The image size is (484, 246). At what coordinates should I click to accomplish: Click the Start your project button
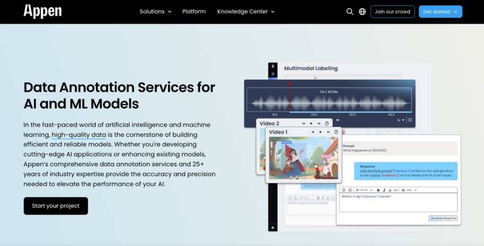56,206
